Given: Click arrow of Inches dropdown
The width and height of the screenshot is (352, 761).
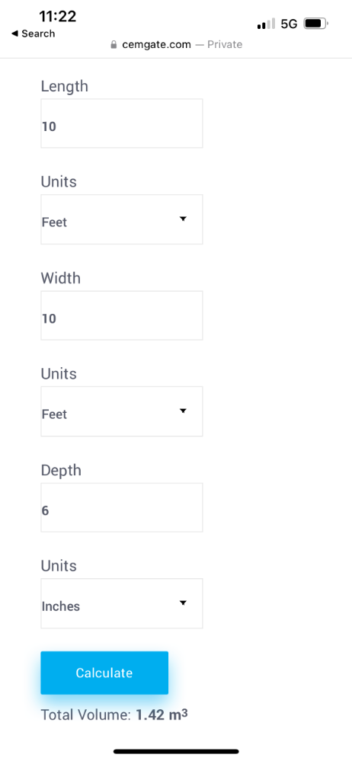Looking at the screenshot, I should (x=183, y=603).
